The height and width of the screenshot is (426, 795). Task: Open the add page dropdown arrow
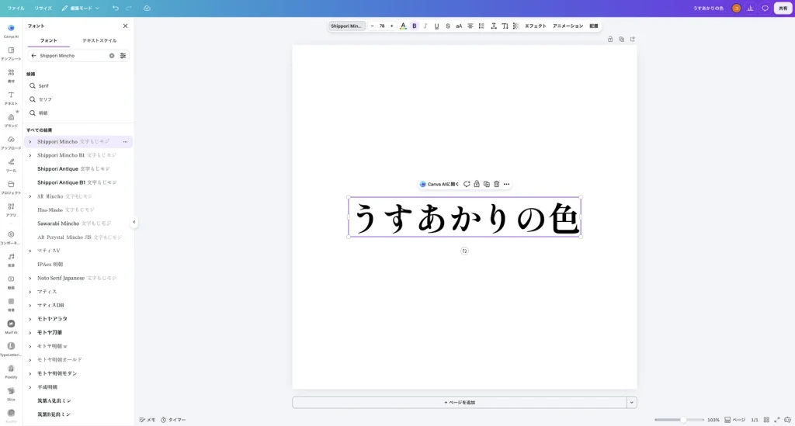click(x=632, y=402)
